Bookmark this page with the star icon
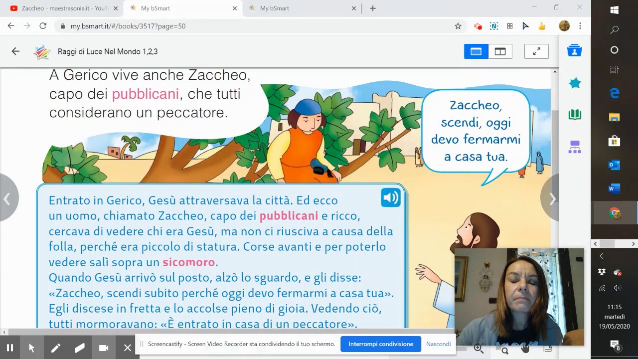The width and height of the screenshot is (638, 359). [x=458, y=26]
